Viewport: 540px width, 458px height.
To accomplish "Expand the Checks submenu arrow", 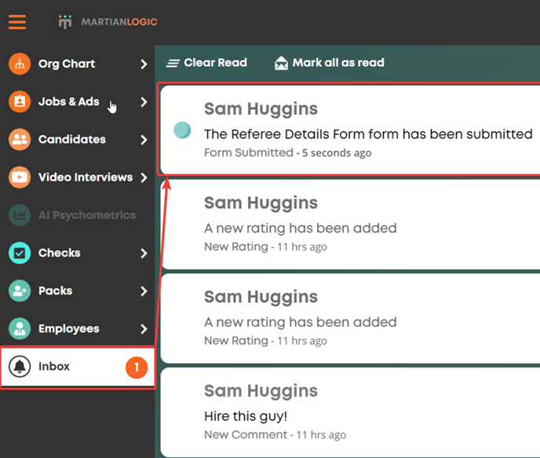I will tap(144, 253).
